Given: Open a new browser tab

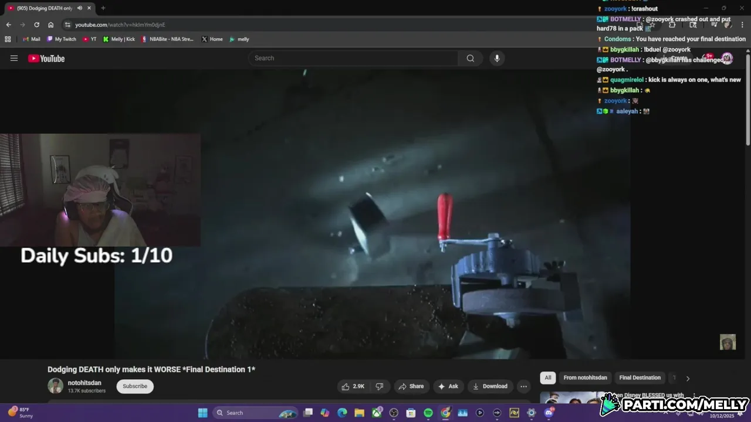Looking at the screenshot, I should 103,8.
